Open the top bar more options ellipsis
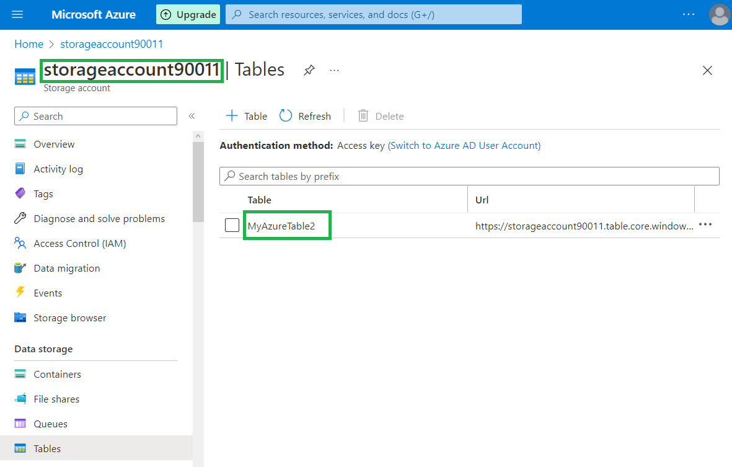Viewport: 732px width, 467px height. pos(688,14)
